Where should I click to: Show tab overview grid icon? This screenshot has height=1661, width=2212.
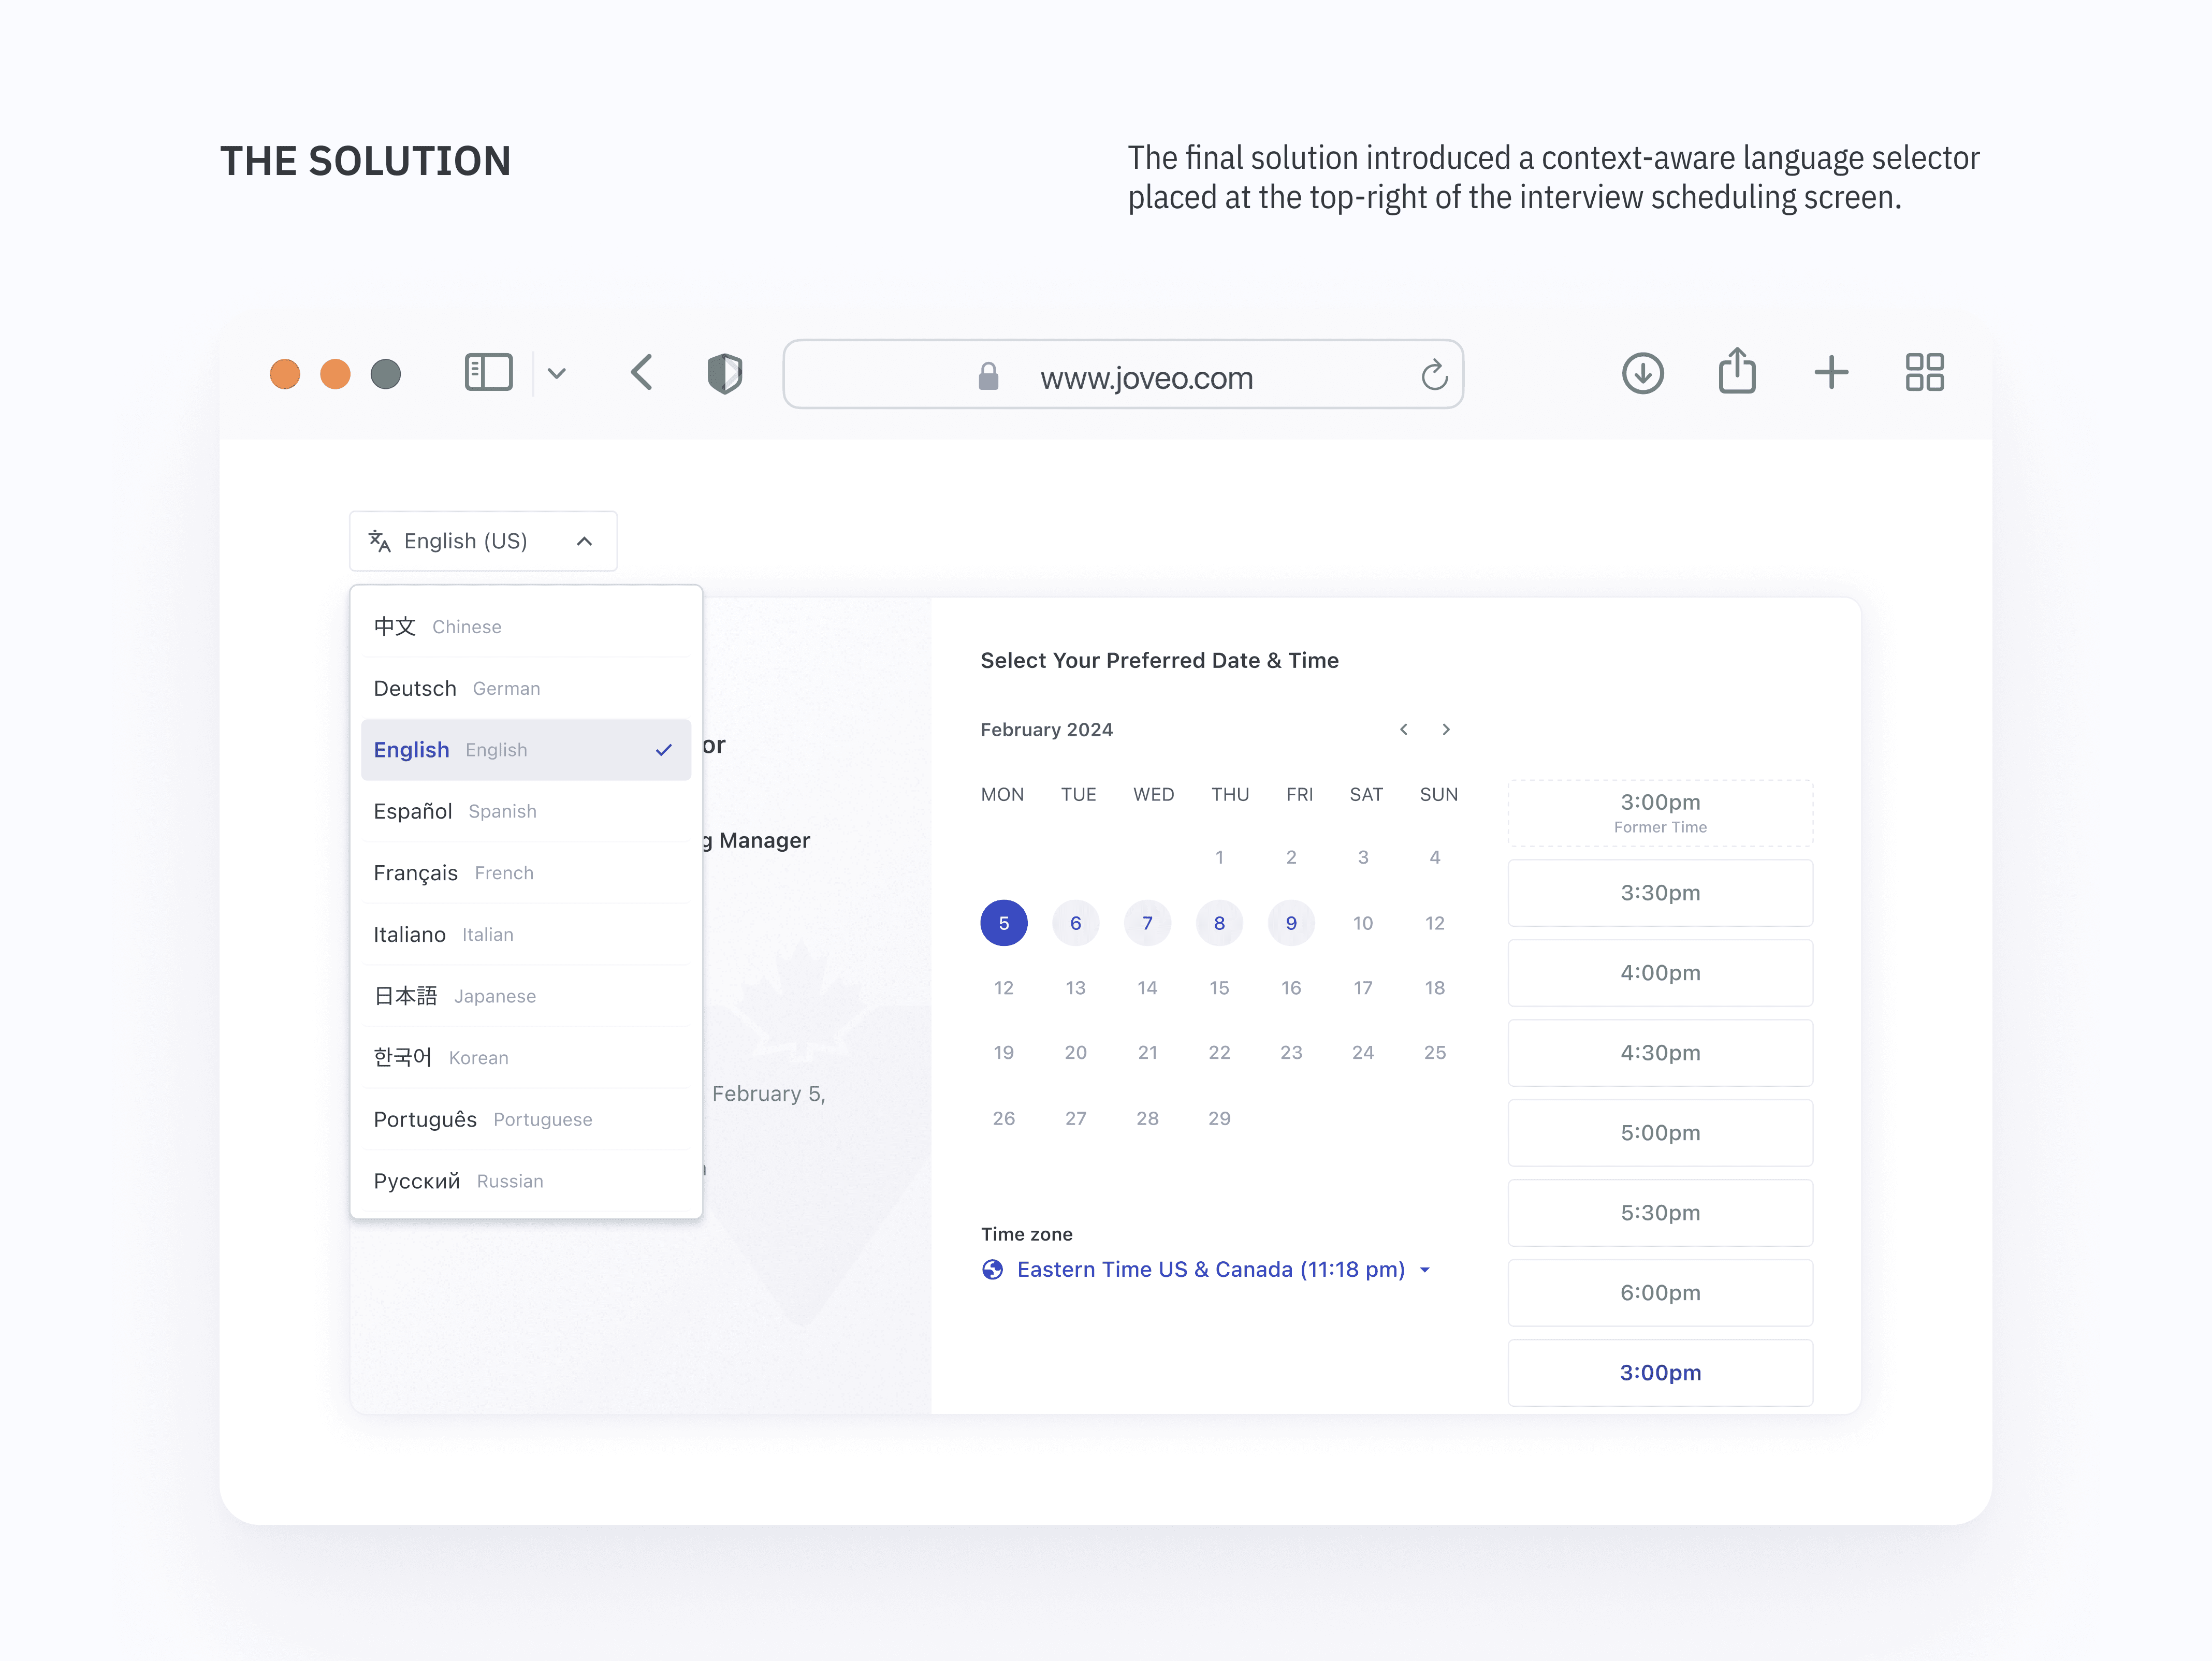click(1924, 372)
